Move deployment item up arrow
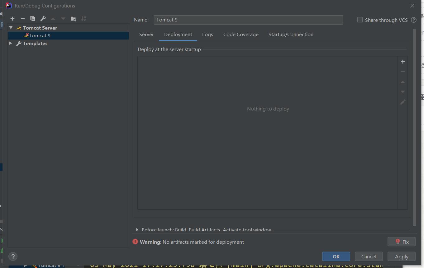This screenshot has height=268, width=424. point(403,82)
